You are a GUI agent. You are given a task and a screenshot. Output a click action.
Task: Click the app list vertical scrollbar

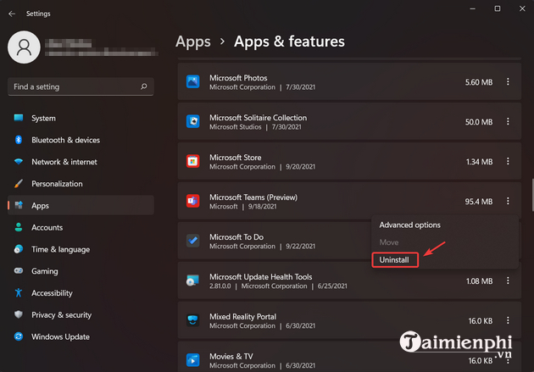pyautogui.click(x=532, y=195)
